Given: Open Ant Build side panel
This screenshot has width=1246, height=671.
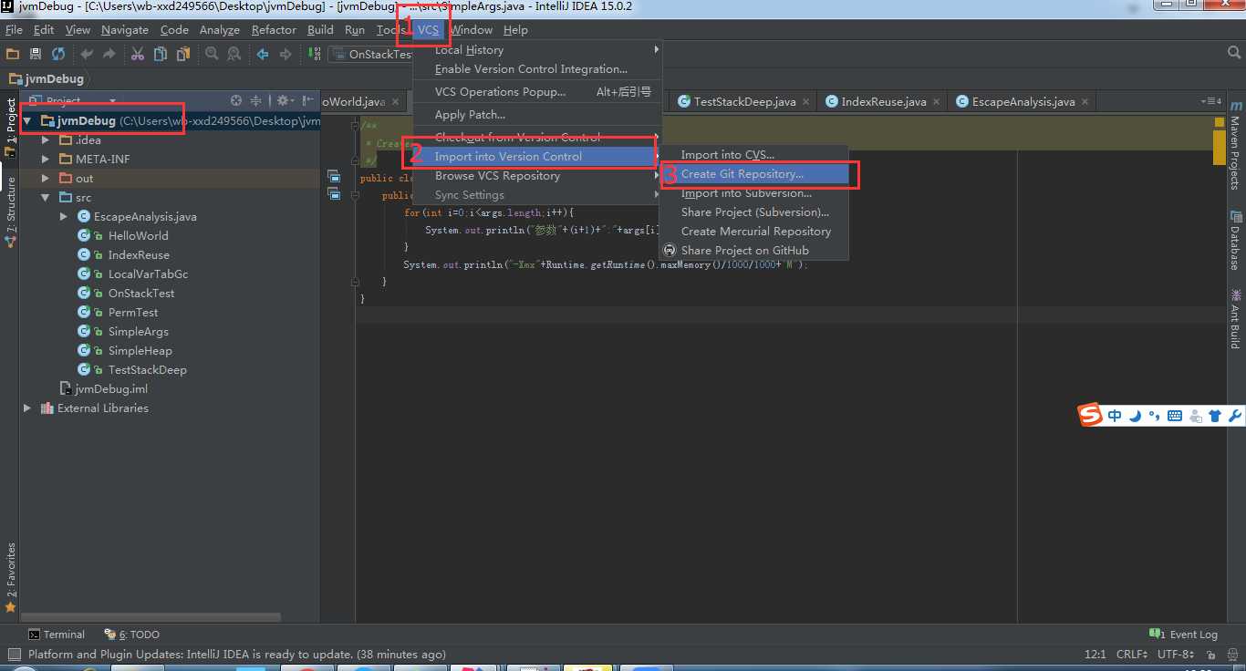Looking at the screenshot, I should pyautogui.click(x=1236, y=319).
